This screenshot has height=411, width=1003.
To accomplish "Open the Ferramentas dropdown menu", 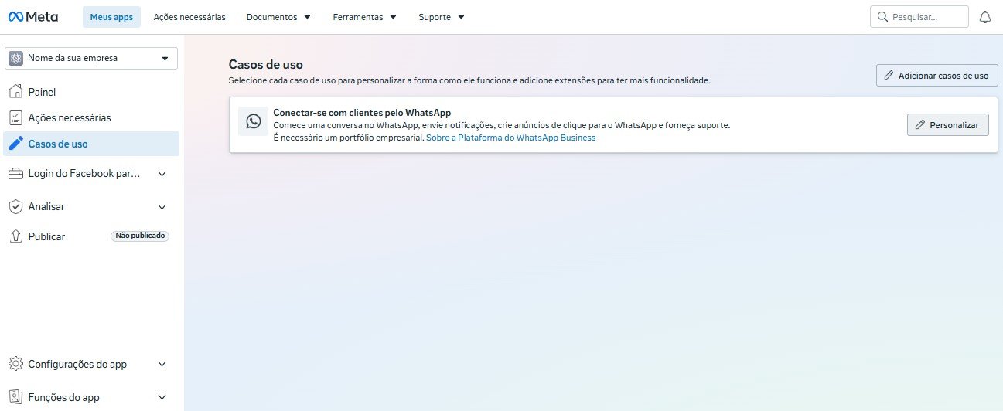I will [365, 17].
